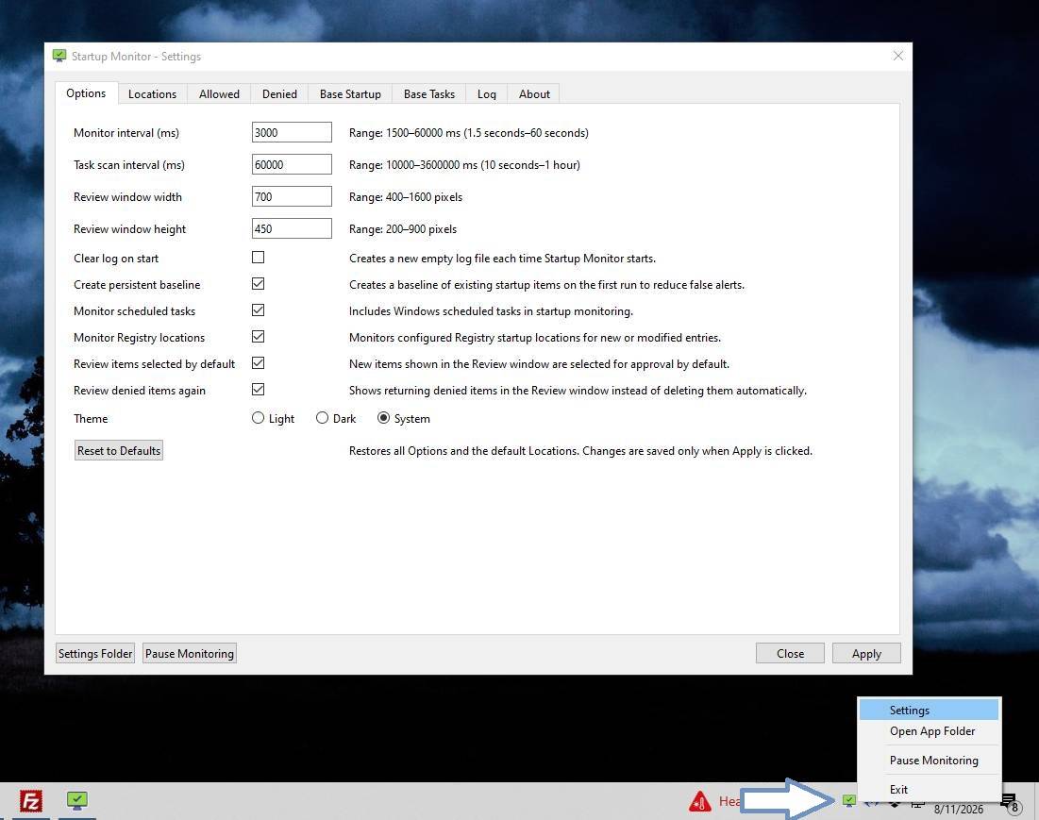The width and height of the screenshot is (1039, 820).
Task: Apply the settings changes
Action: 866,654
